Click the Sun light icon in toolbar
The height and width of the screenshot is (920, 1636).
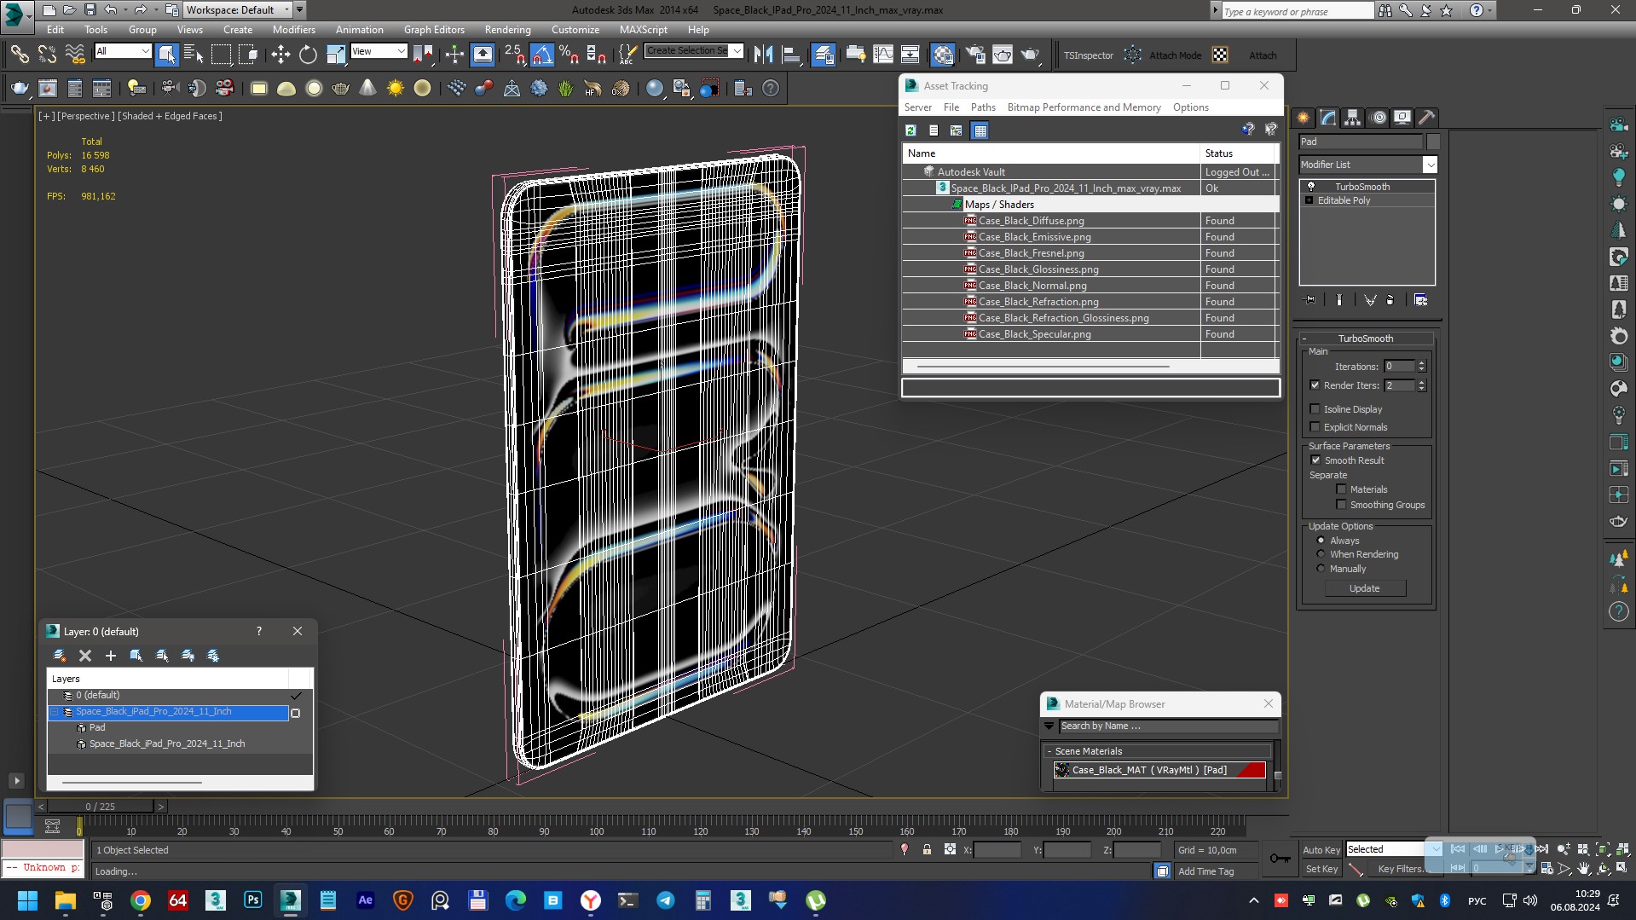coord(396,89)
